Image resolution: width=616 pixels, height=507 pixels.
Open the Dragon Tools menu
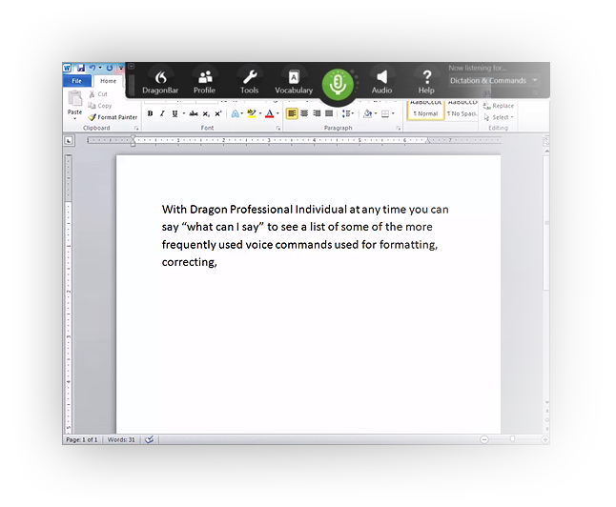click(x=250, y=82)
